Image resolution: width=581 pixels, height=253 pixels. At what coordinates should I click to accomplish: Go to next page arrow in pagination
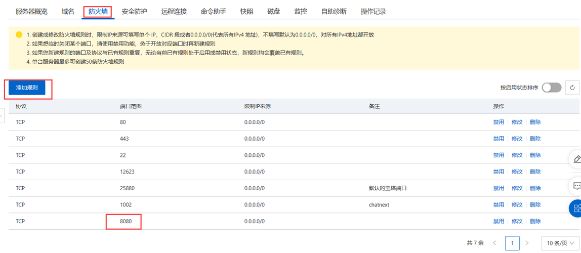[x=527, y=243]
